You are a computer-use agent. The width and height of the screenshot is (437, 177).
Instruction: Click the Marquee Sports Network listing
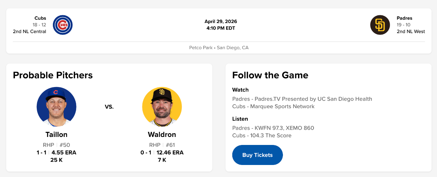click(273, 107)
